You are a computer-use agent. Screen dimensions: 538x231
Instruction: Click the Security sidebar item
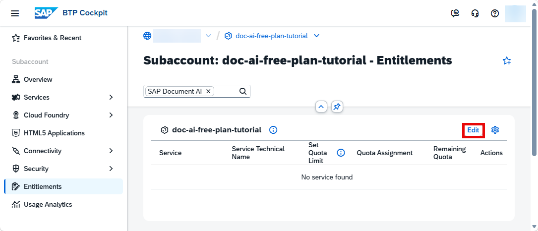[x=63, y=169]
